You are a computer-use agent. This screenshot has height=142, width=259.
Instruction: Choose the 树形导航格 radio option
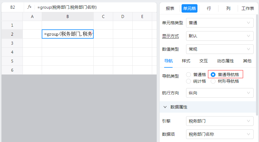pos(213,81)
